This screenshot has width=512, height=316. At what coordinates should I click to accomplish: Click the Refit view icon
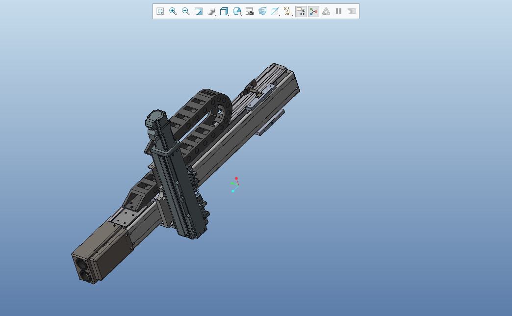tap(160, 11)
